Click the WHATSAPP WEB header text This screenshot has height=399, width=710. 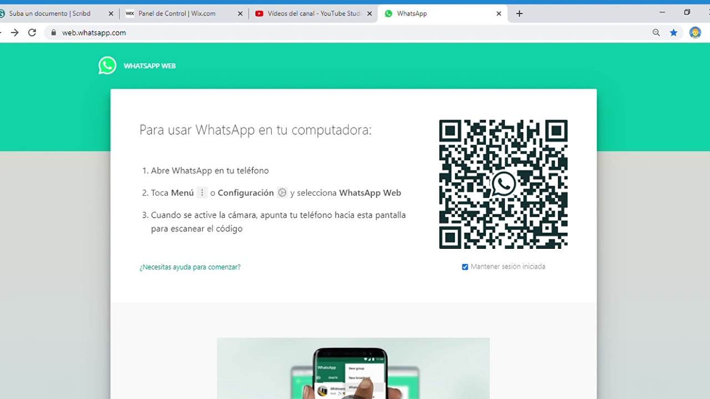150,66
